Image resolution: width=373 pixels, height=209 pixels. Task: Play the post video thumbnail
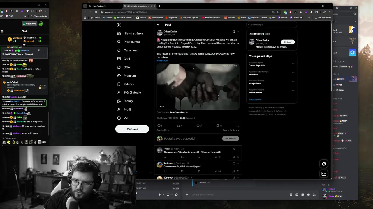198,87
